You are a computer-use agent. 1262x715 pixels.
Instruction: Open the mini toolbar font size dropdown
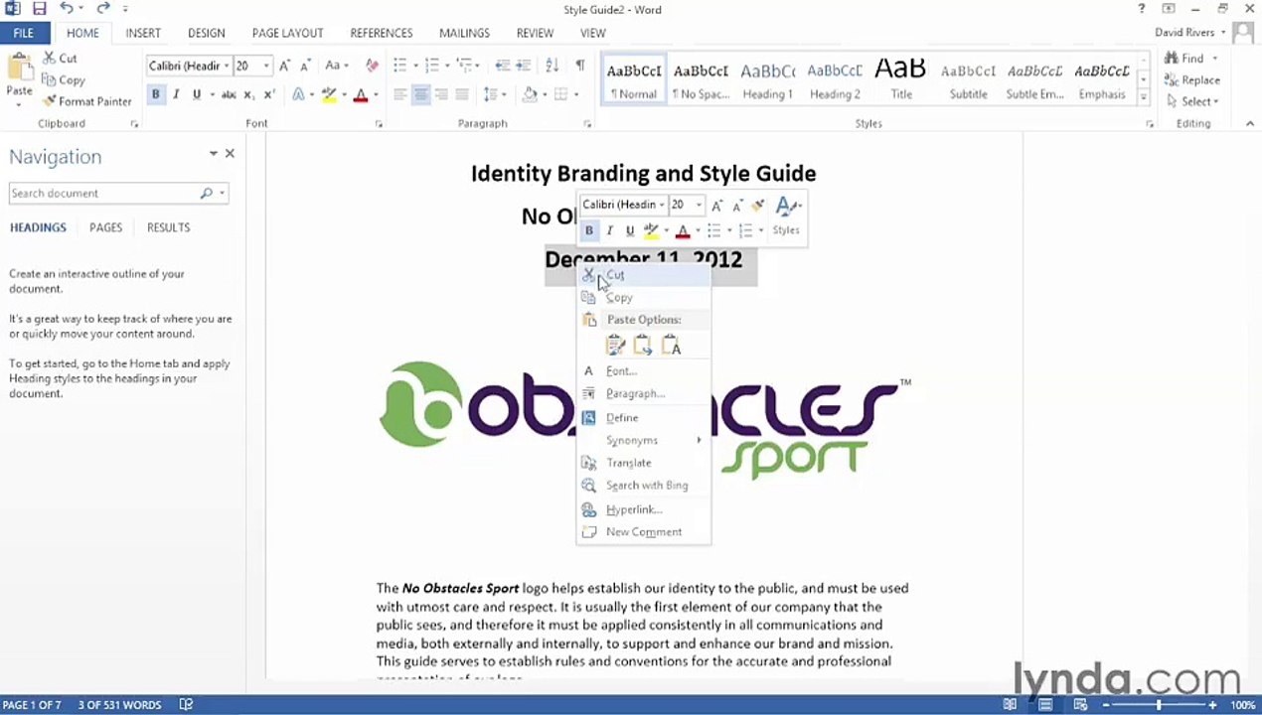click(x=699, y=205)
